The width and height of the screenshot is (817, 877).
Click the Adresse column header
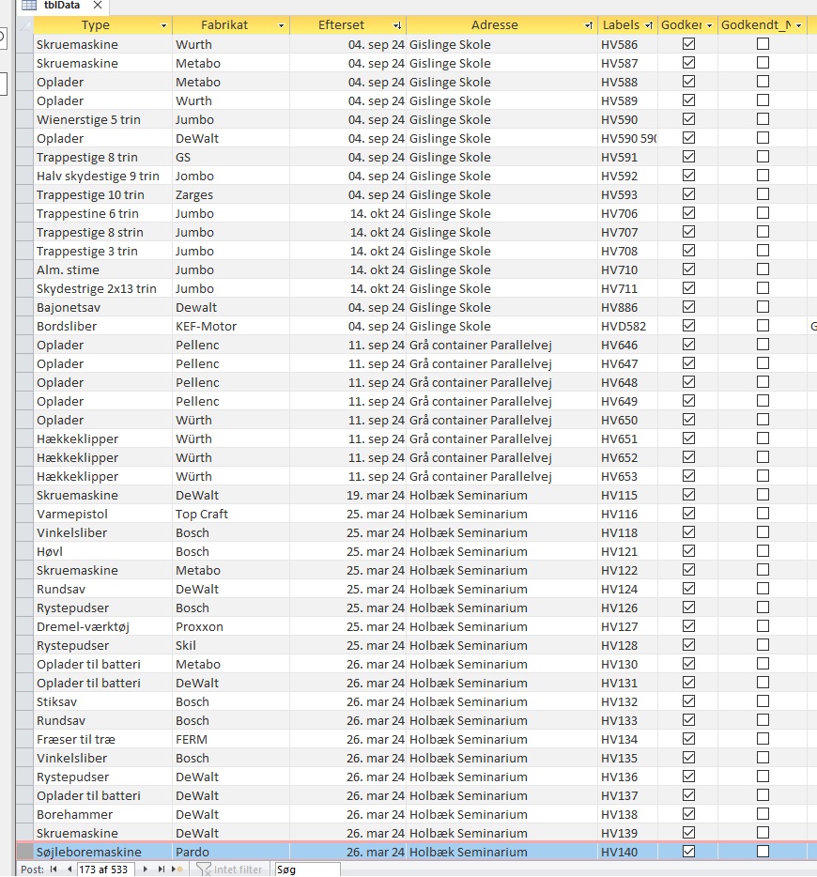pos(494,25)
